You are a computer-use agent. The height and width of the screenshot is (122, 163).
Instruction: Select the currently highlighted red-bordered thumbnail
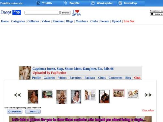[x=118, y=93]
